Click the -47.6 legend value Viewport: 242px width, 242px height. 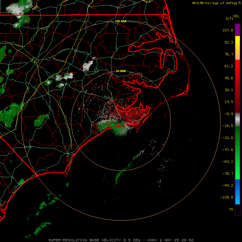228,150
